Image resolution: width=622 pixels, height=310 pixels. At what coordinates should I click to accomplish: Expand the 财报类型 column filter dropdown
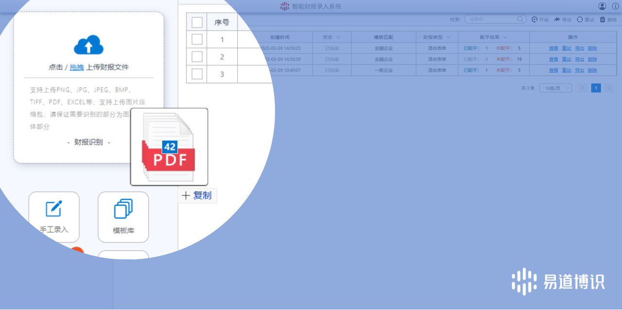click(448, 37)
